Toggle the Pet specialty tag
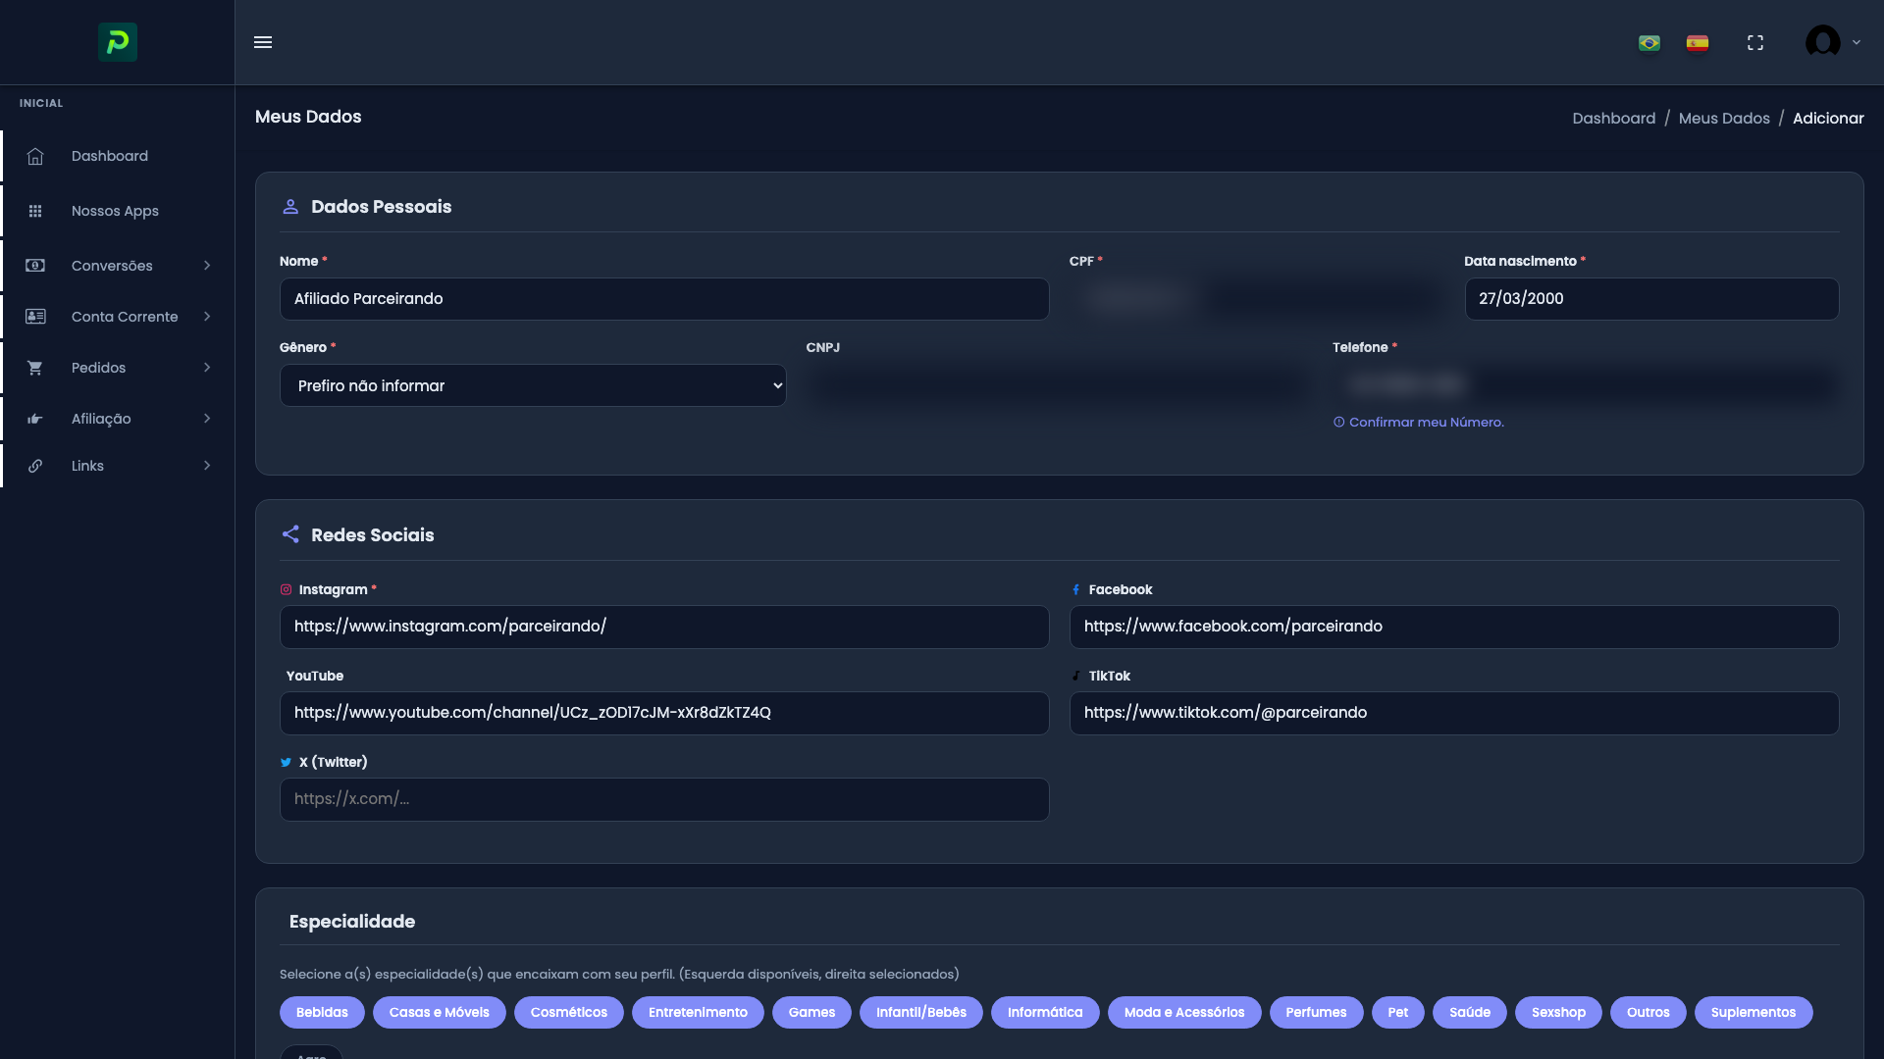Screen dimensions: 1884x1059 coord(1397,1012)
